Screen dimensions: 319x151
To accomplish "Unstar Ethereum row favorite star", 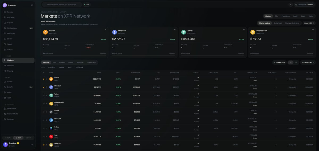I will coord(44,87).
